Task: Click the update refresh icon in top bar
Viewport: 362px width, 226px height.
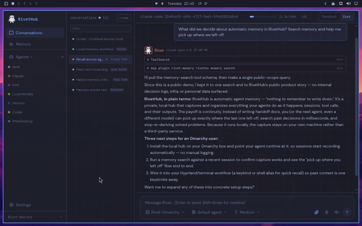Action: (x=206, y=4)
